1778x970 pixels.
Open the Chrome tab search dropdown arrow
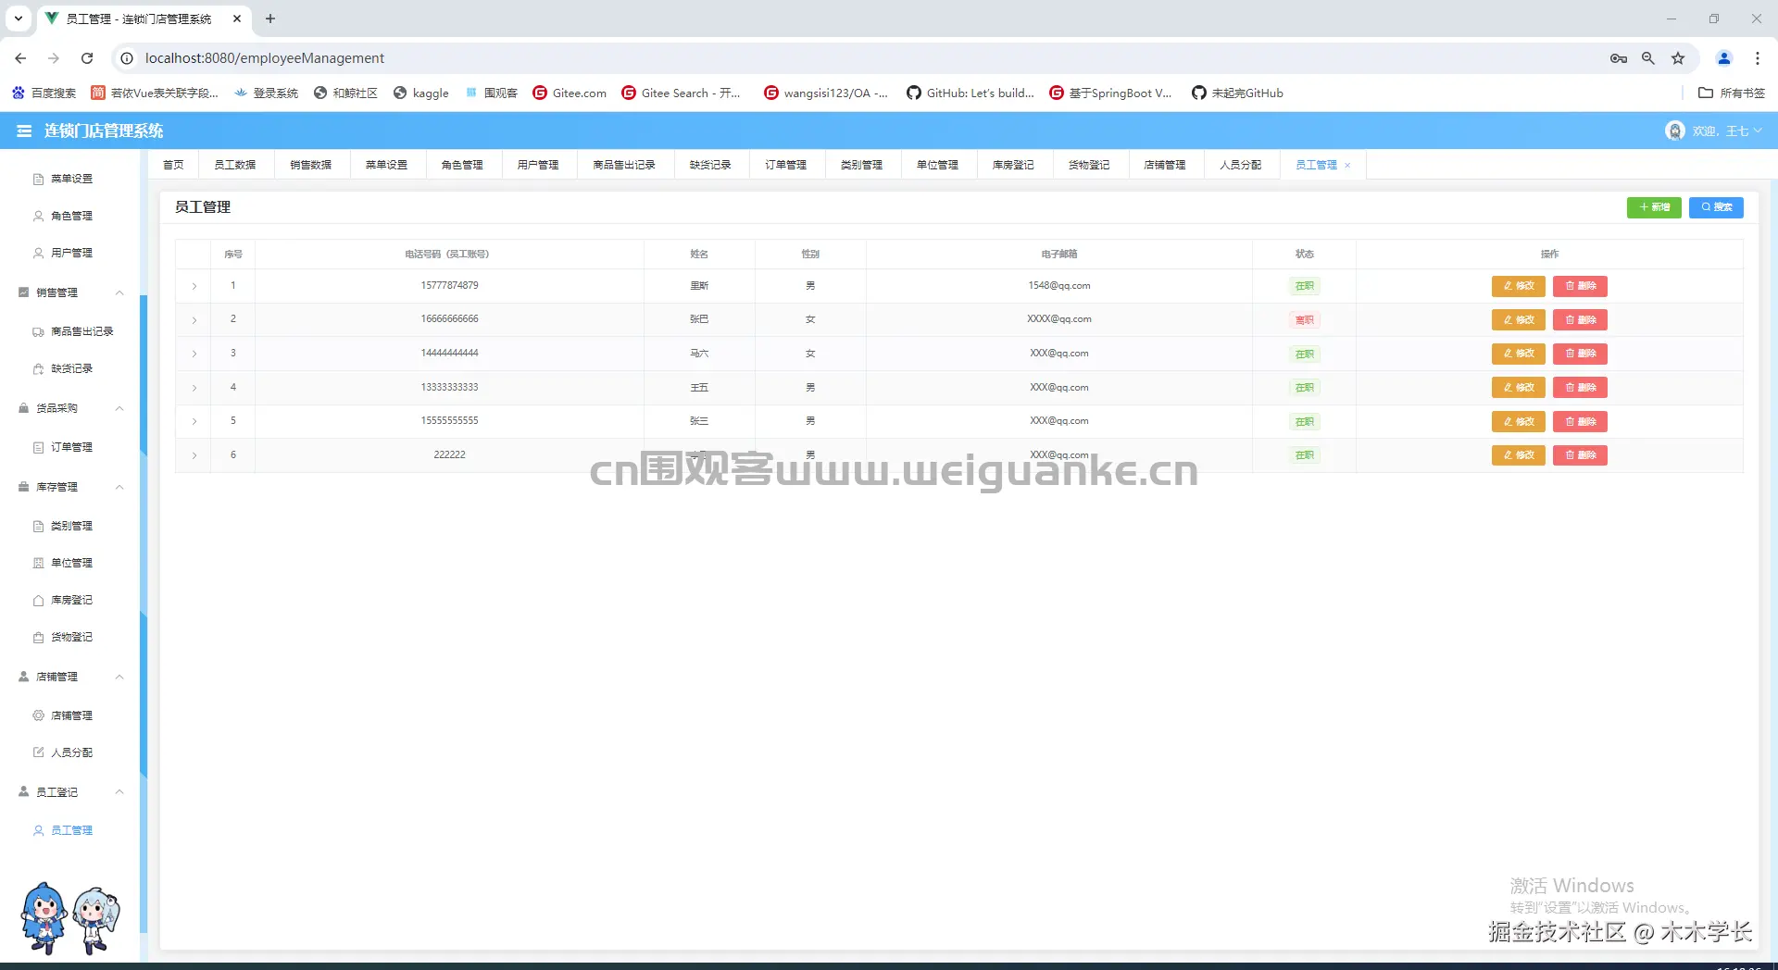(19, 19)
